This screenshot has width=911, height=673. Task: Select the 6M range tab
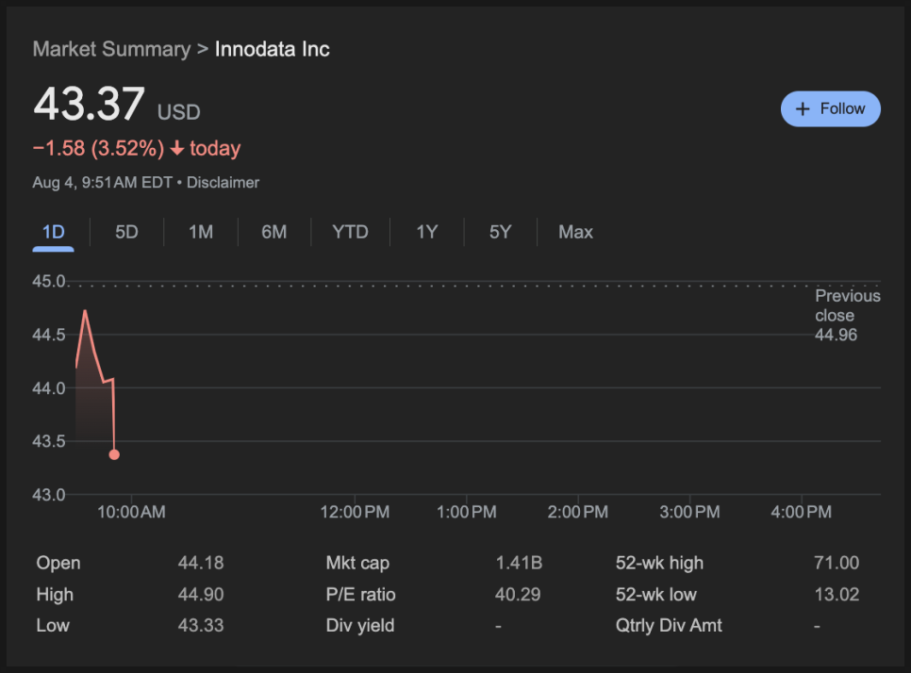click(274, 232)
